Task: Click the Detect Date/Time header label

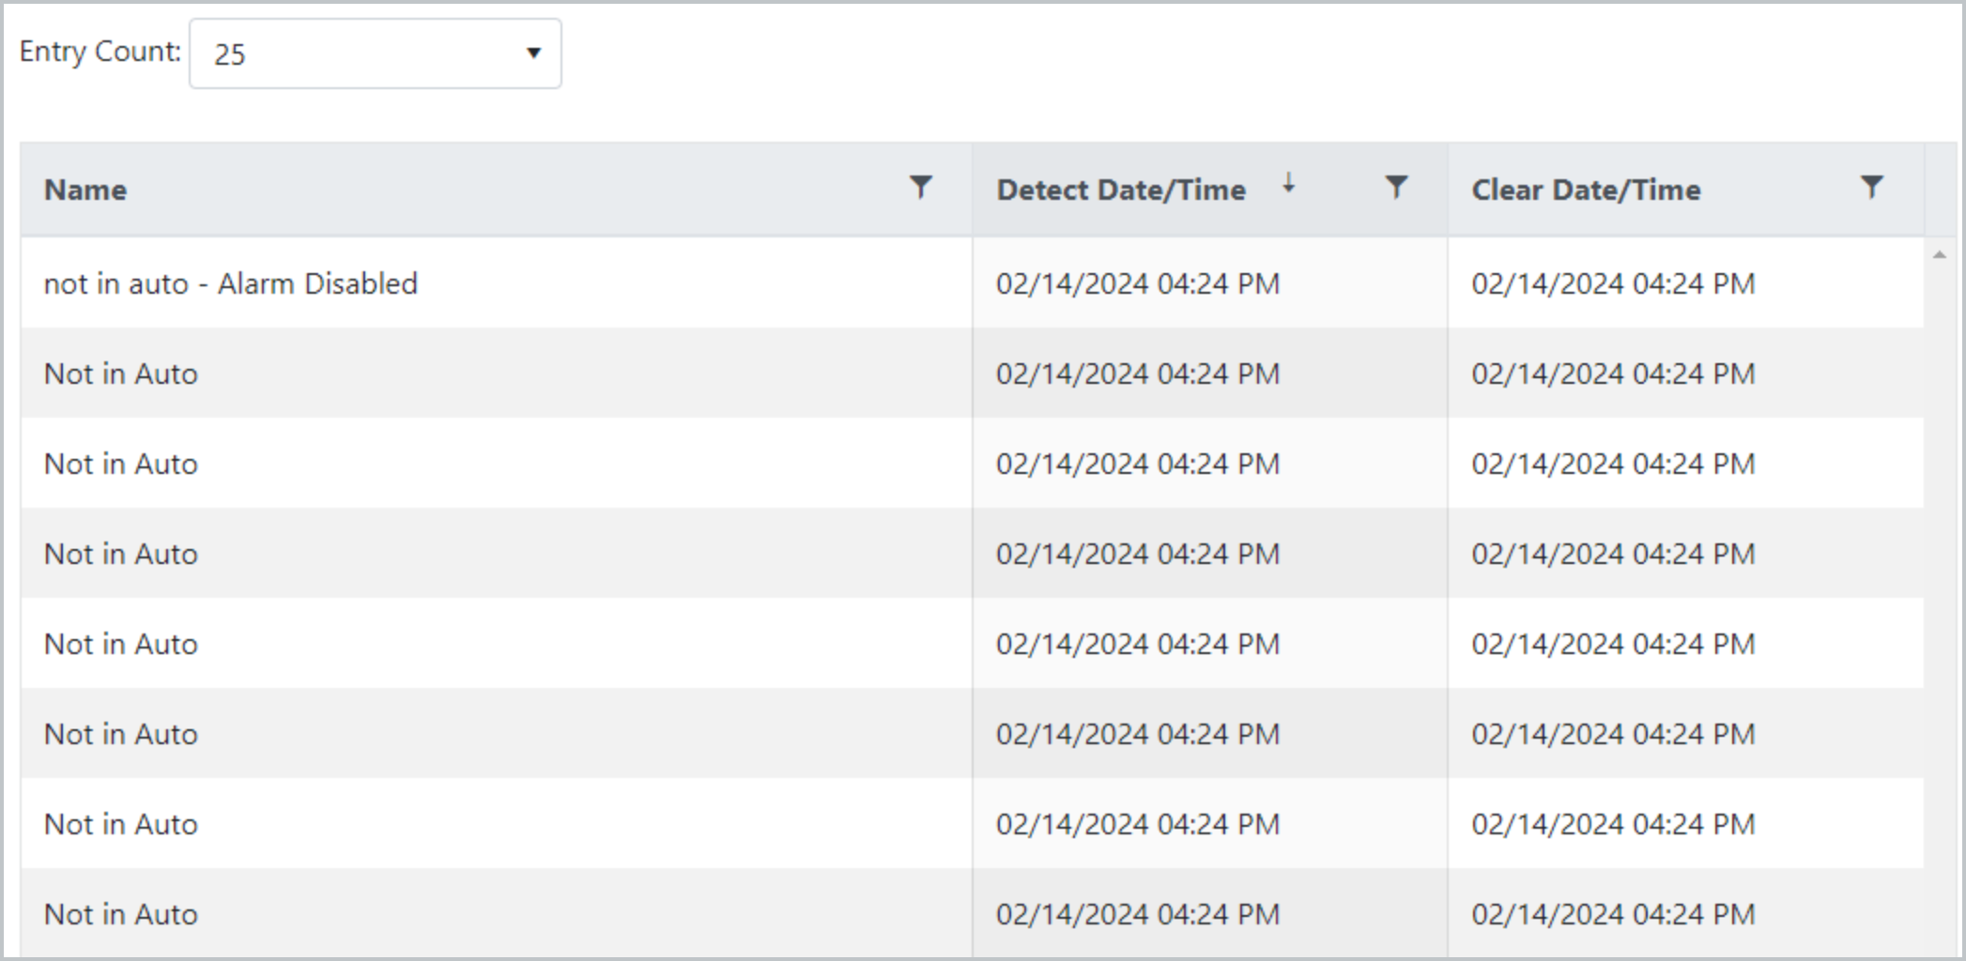Action: click(1121, 190)
